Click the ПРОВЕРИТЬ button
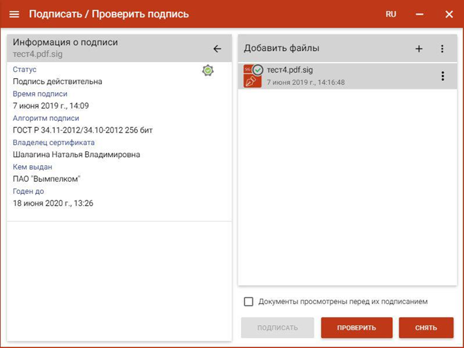 click(x=357, y=328)
